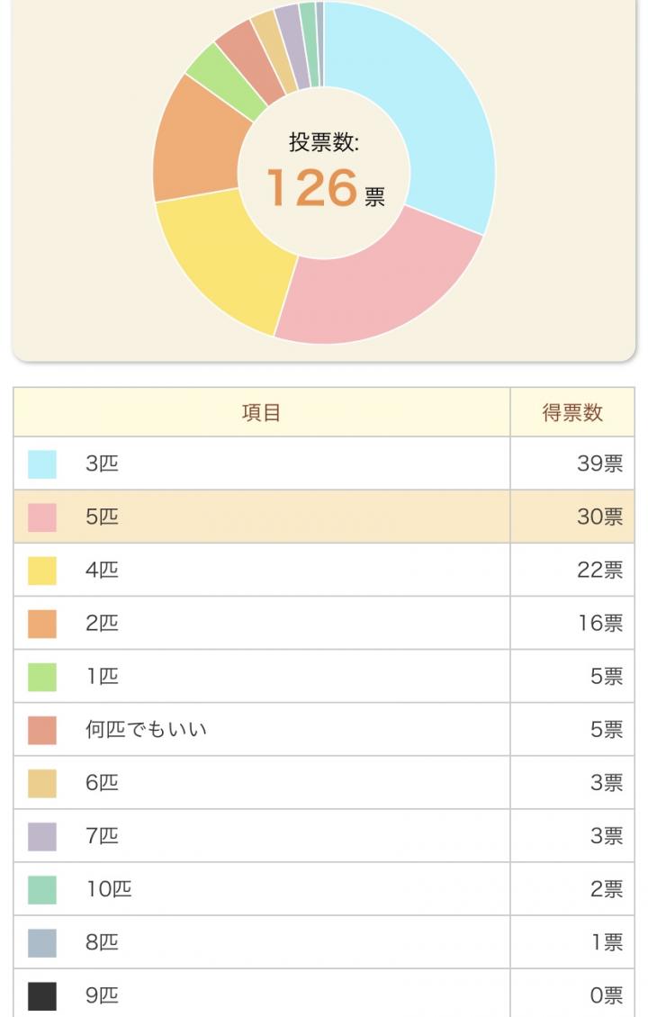
Task: Click the gray-blue 8匹 legend swatch
Action: click(42, 943)
